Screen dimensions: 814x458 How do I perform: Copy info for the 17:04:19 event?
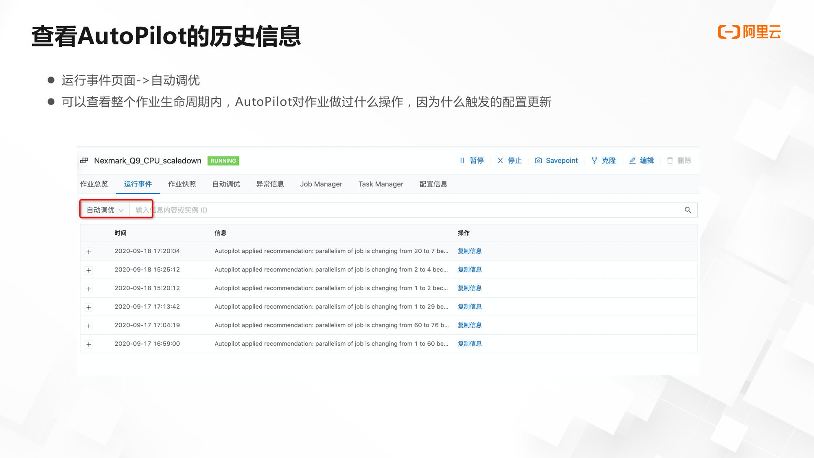(x=469, y=325)
